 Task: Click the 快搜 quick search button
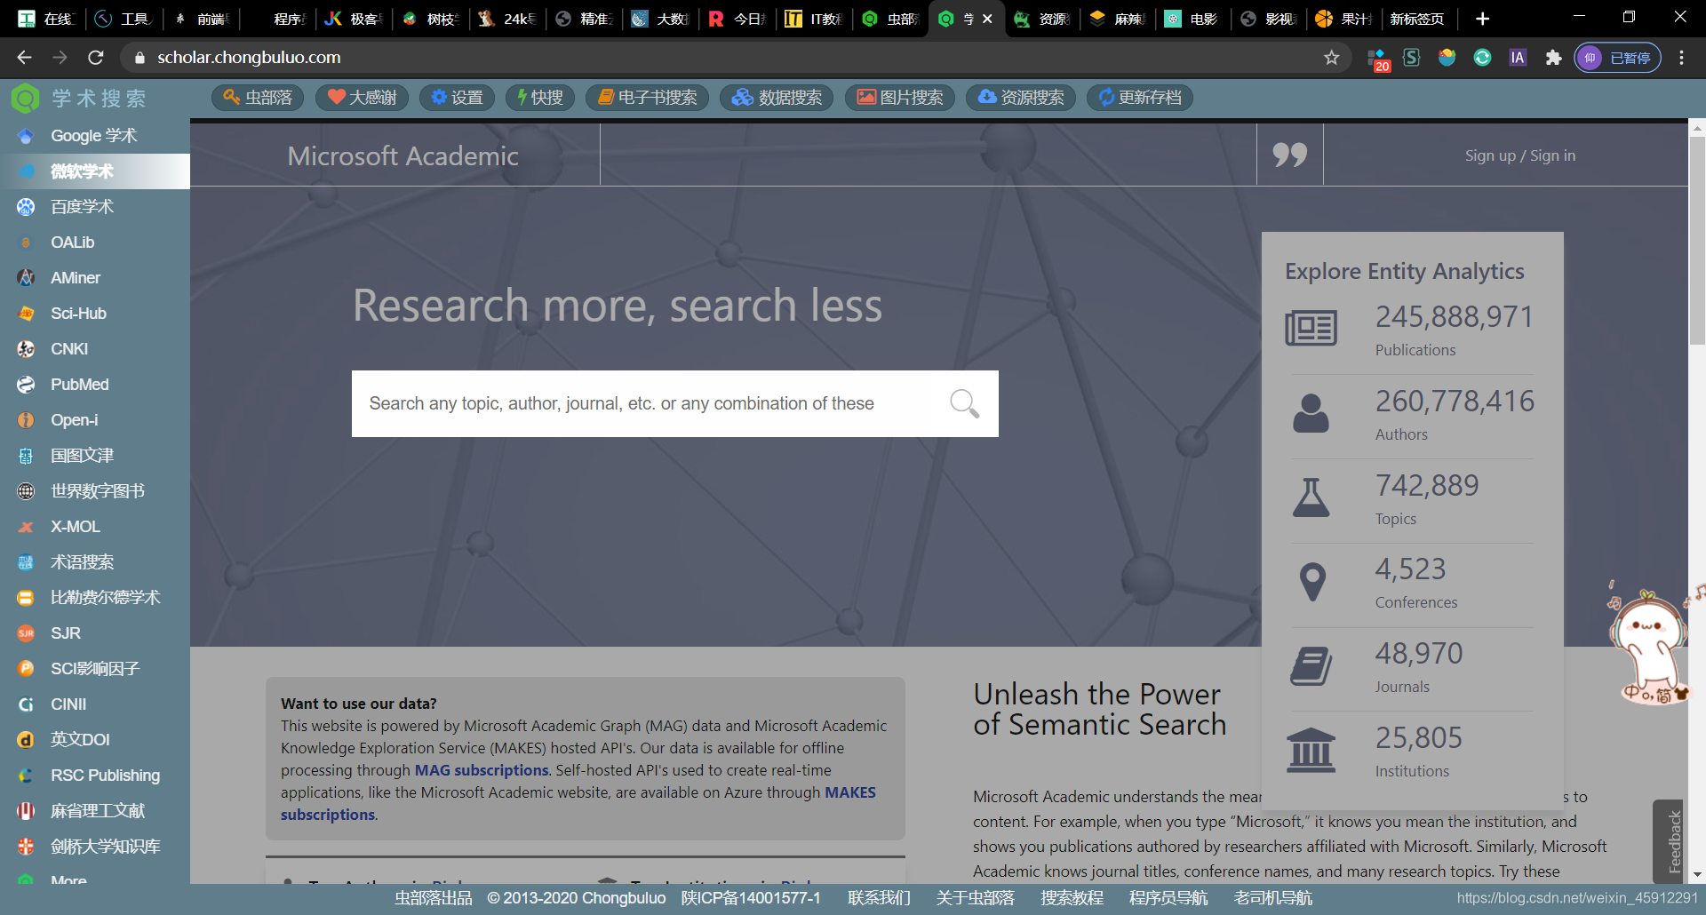[x=540, y=98]
